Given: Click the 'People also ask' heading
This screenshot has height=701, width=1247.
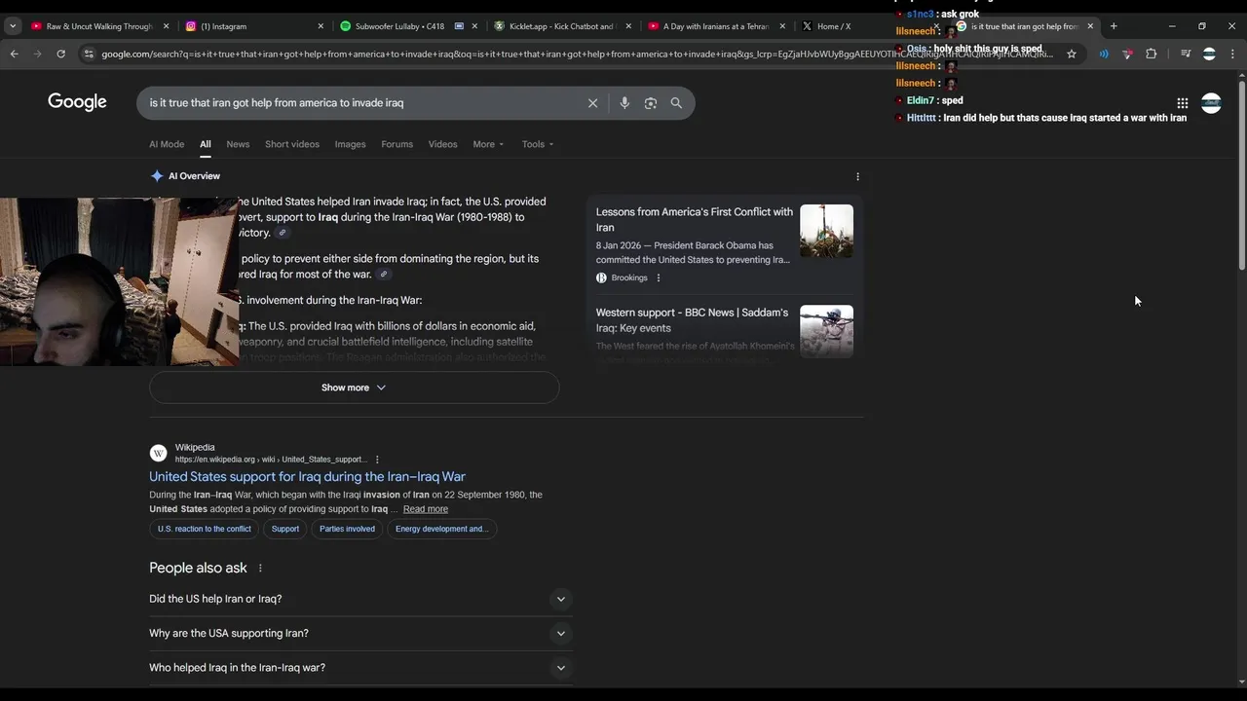Looking at the screenshot, I should 198,568.
